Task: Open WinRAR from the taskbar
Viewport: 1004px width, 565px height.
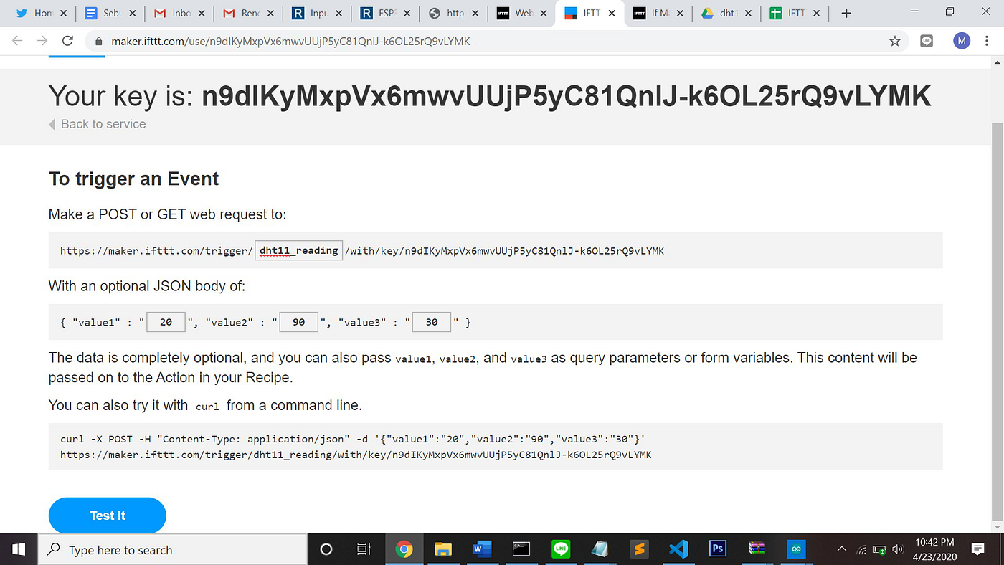Action: pos(757,549)
